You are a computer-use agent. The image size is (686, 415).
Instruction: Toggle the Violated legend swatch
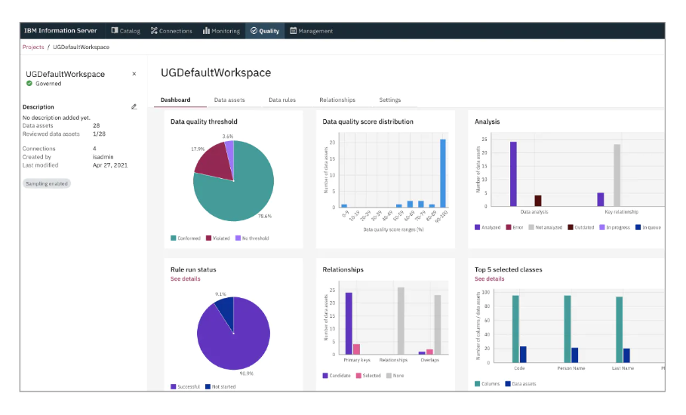pyautogui.click(x=209, y=238)
